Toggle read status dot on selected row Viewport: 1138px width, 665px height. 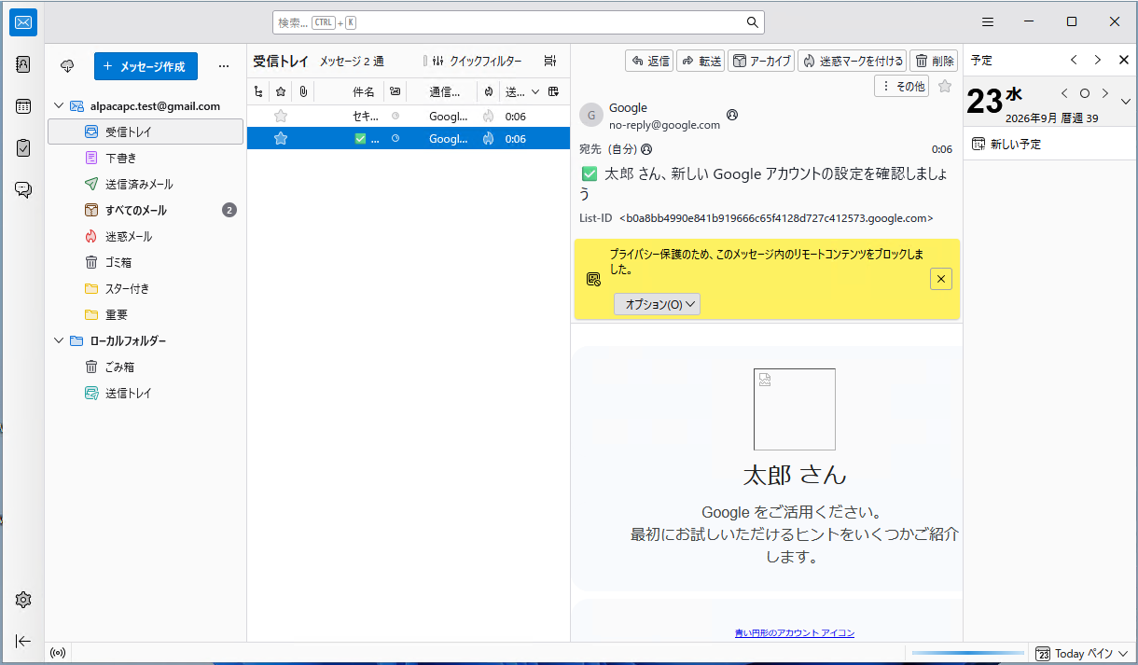tap(395, 139)
